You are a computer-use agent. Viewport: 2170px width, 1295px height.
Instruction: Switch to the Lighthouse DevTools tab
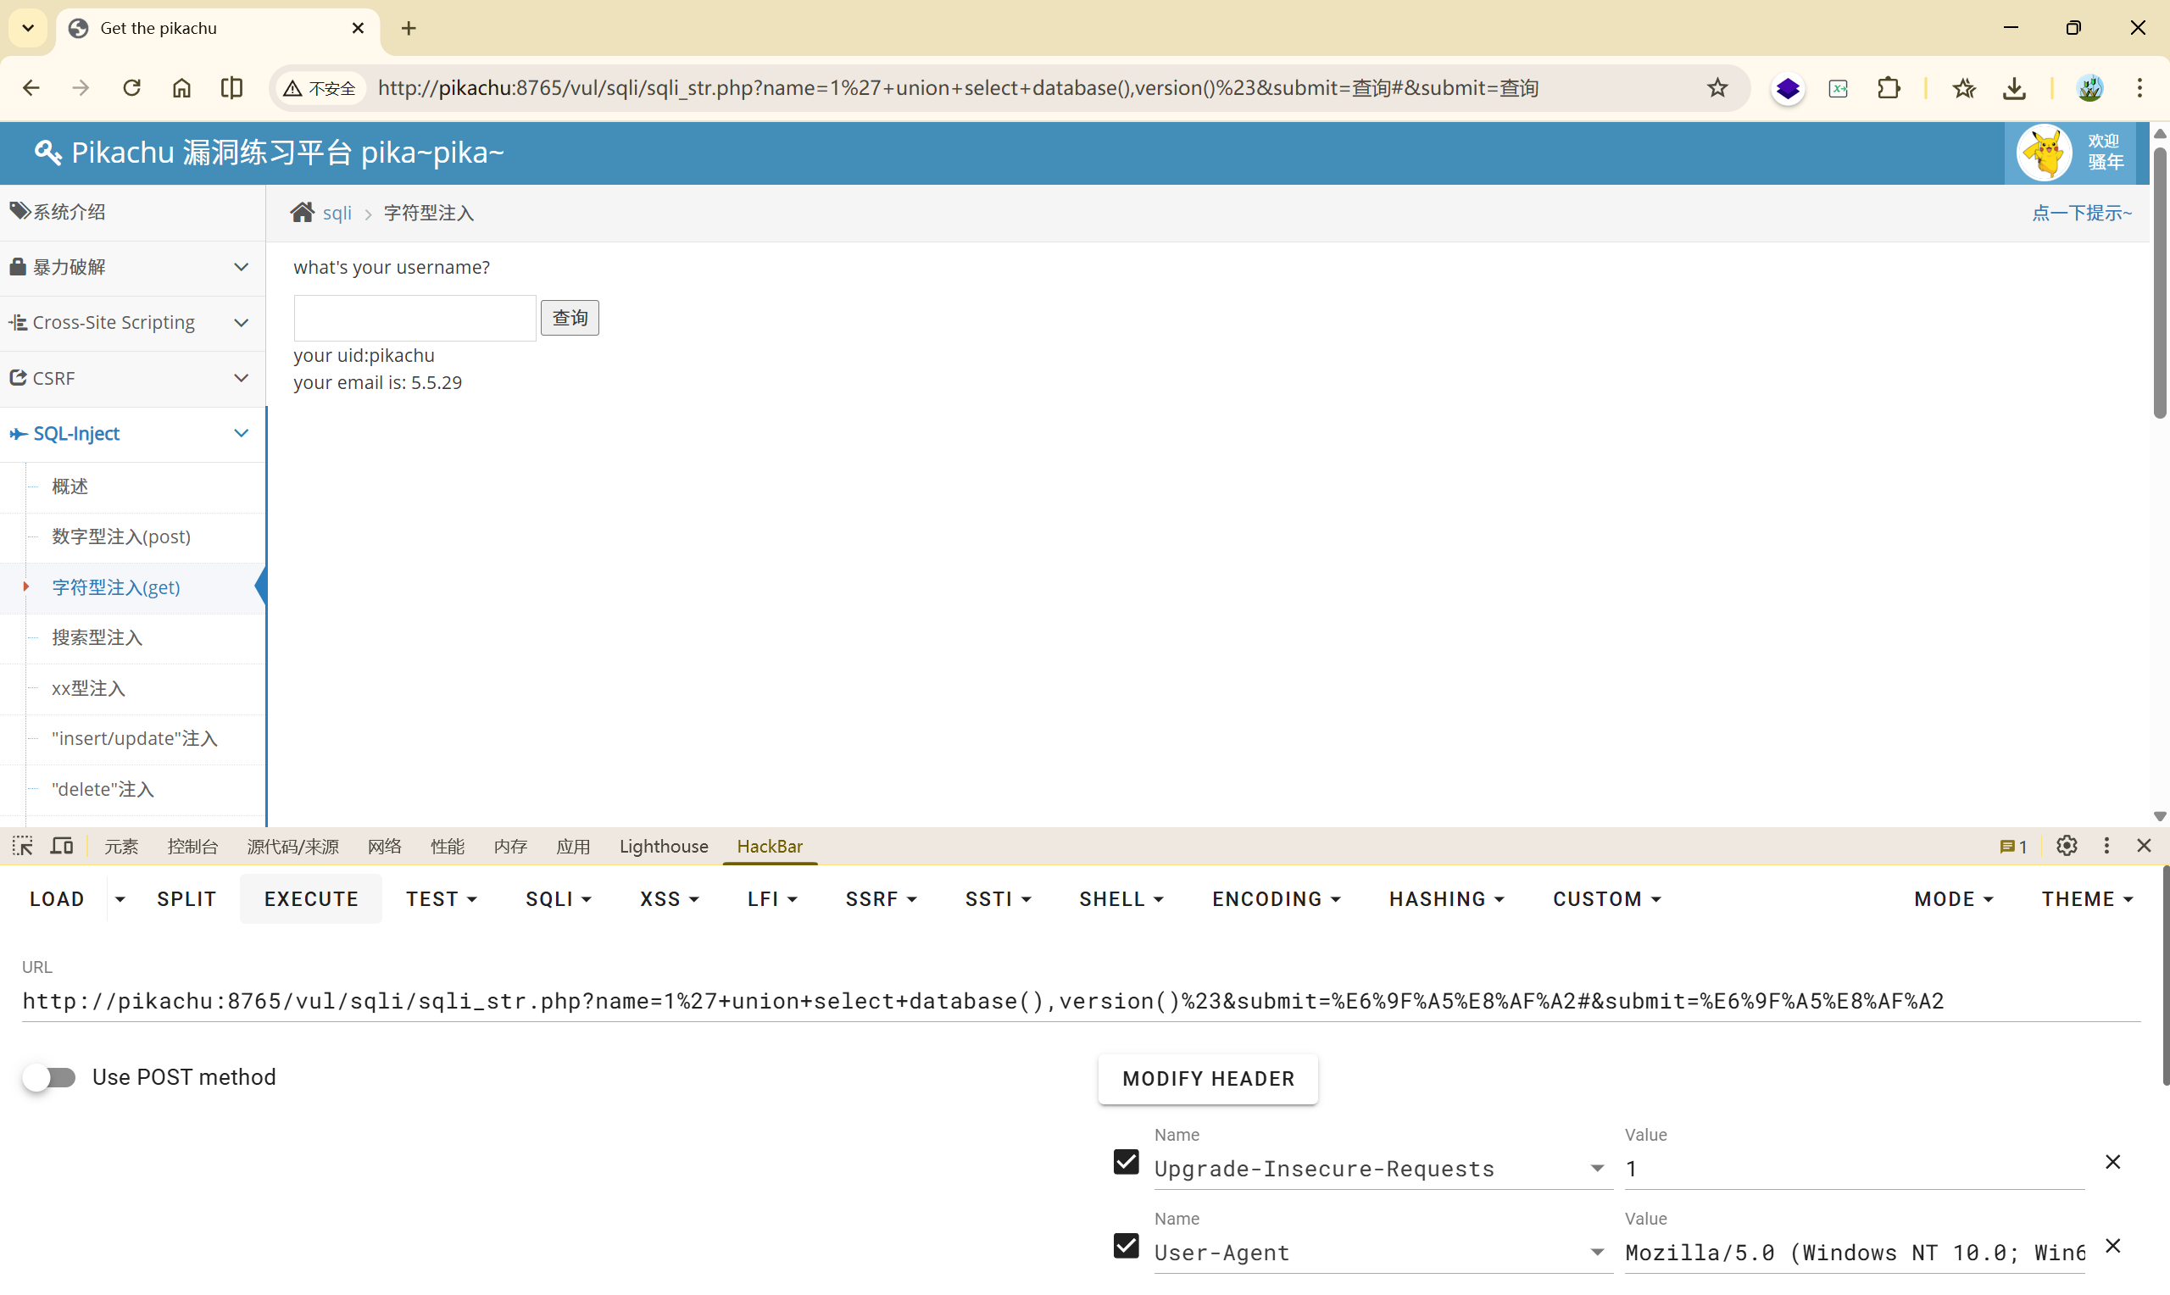click(x=663, y=847)
